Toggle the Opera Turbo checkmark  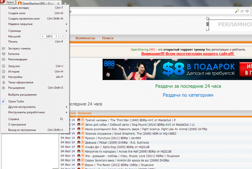tap(3, 101)
